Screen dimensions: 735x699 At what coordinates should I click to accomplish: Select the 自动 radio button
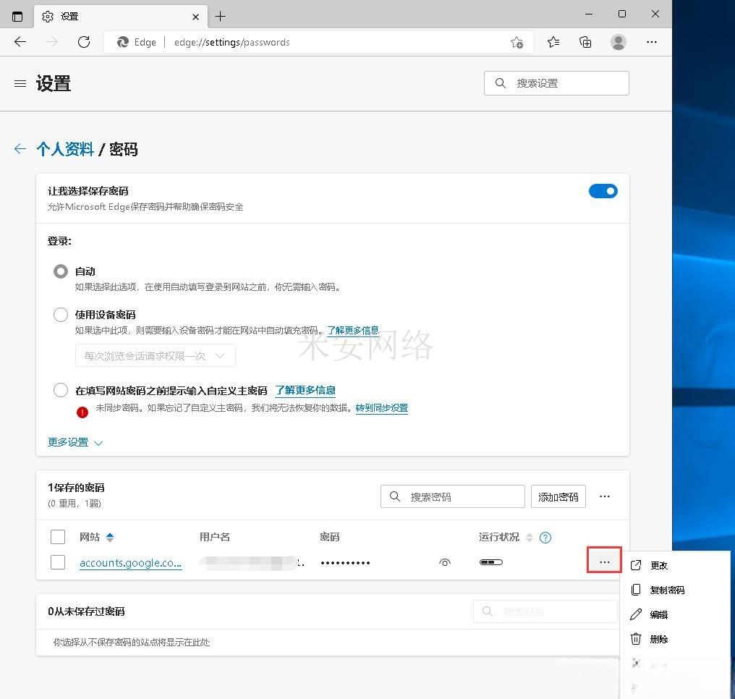[x=61, y=271]
